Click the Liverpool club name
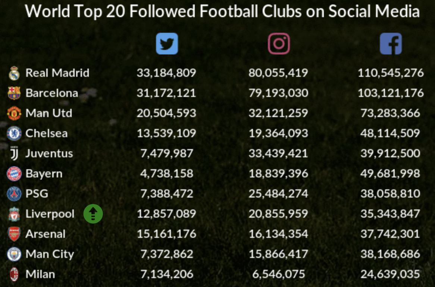Screen dimensions: 435x287 [x=50, y=214]
